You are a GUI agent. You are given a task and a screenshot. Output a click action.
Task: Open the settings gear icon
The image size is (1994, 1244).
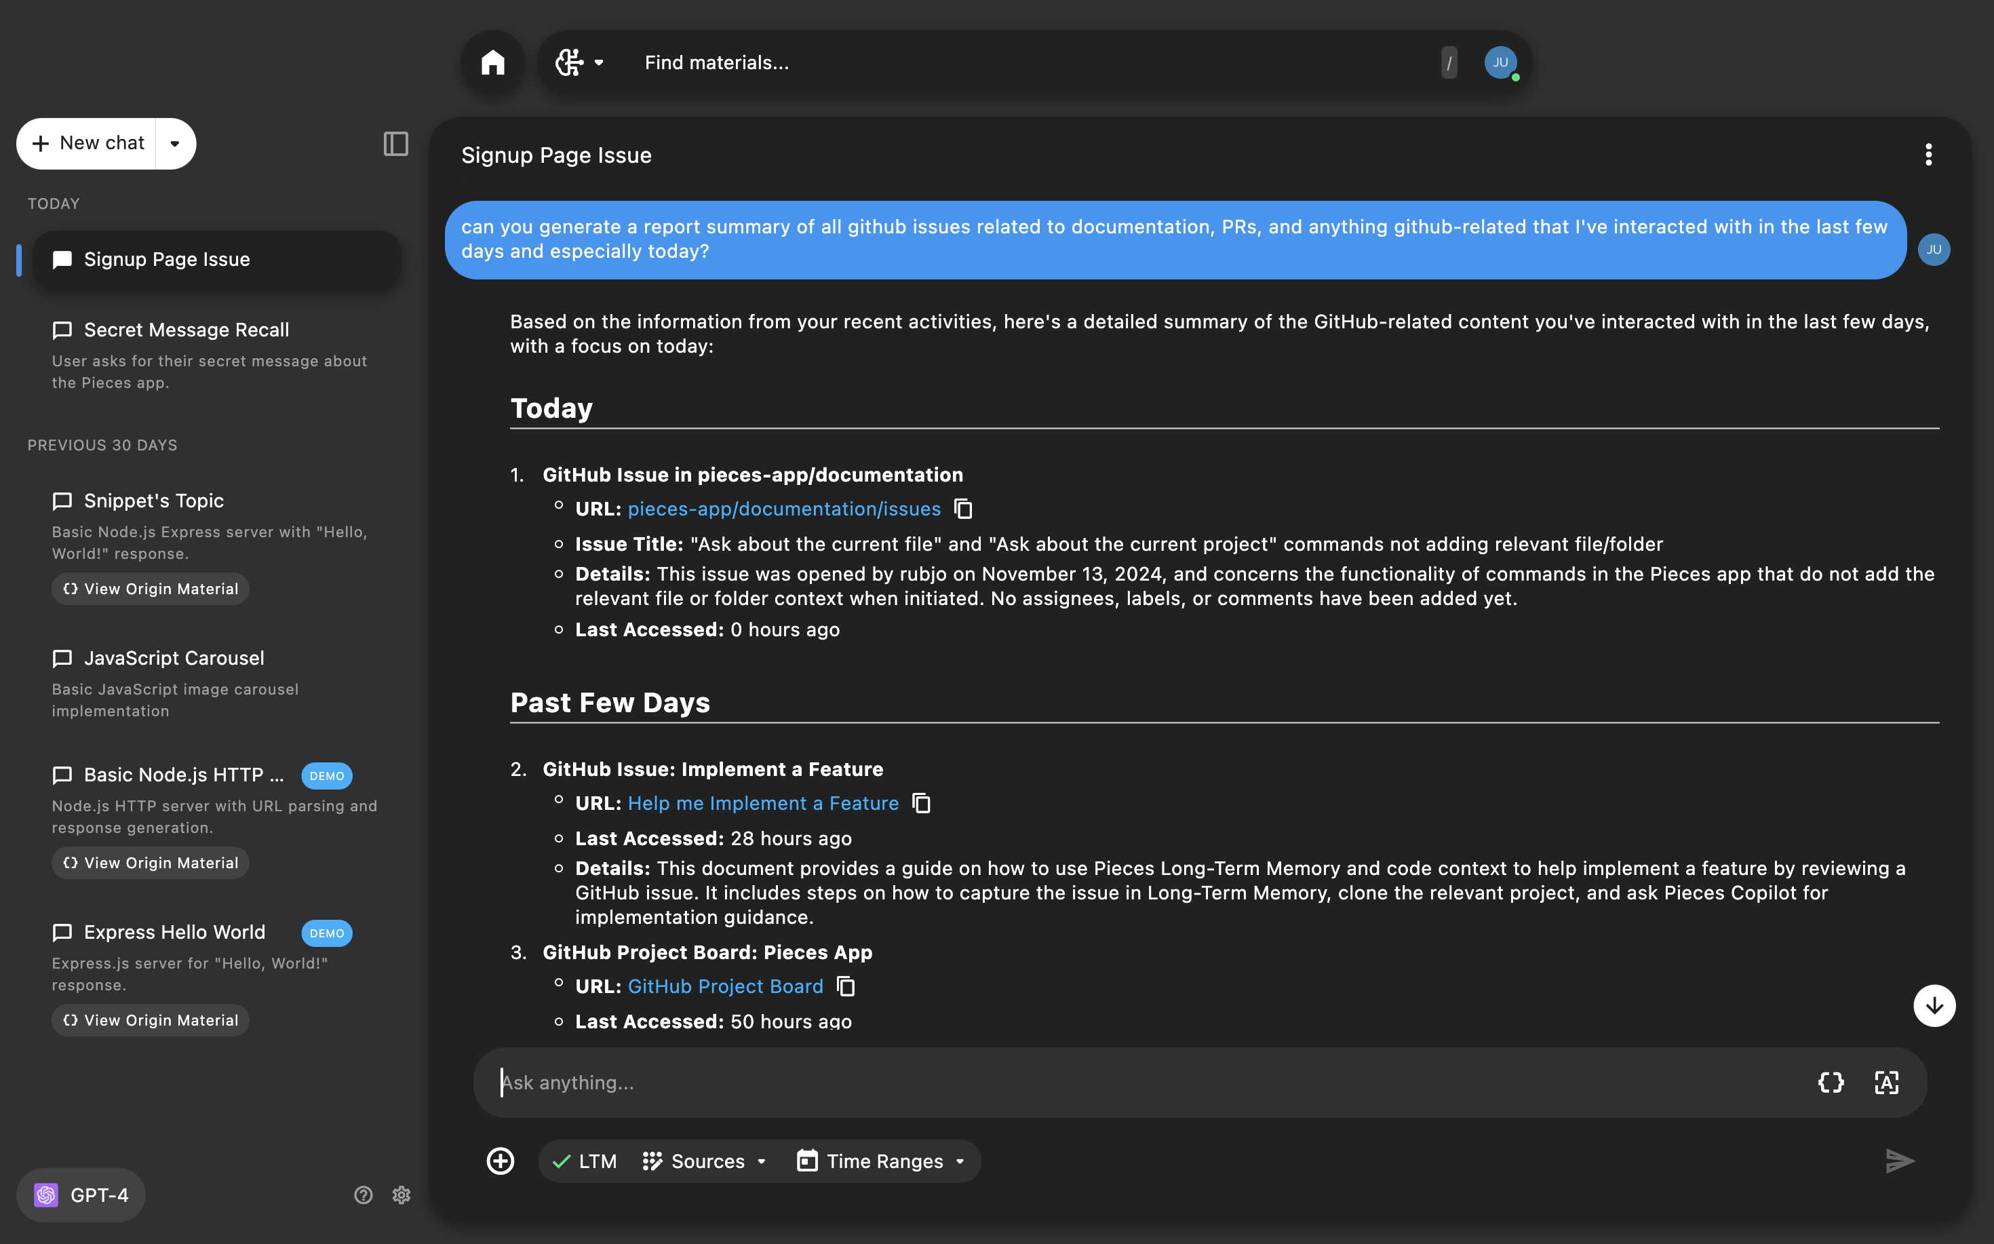[x=402, y=1194]
